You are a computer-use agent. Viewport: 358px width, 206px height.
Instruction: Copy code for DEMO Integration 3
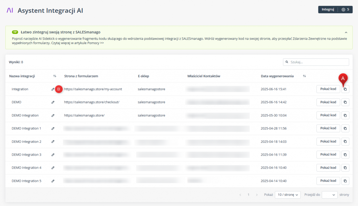pyautogui.click(x=345, y=155)
